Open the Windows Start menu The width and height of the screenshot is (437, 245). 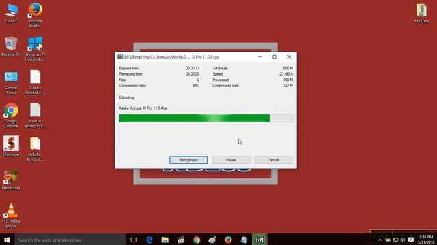coord(7,240)
